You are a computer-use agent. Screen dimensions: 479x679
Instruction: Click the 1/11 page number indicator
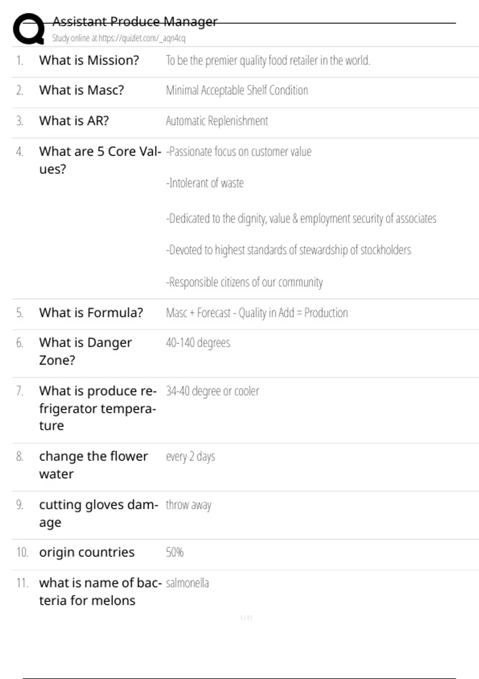(246, 618)
